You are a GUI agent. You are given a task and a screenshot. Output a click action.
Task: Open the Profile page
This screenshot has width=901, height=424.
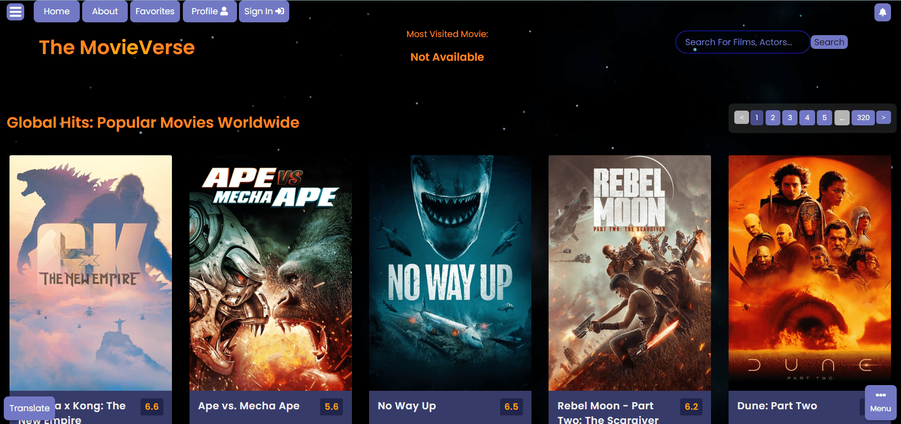click(209, 11)
